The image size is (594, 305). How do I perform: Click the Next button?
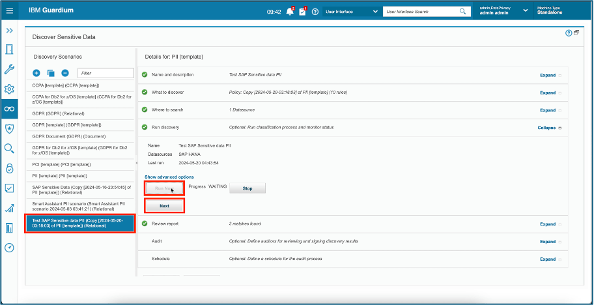tap(164, 206)
